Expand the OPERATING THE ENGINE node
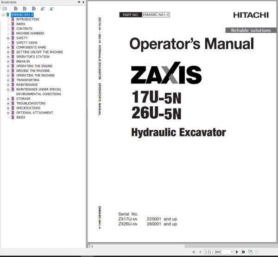The height and width of the screenshot is (257, 278). click(8, 66)
